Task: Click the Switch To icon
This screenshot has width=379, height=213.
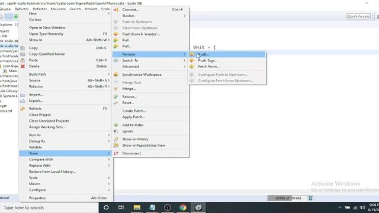Action: (116, 60)
